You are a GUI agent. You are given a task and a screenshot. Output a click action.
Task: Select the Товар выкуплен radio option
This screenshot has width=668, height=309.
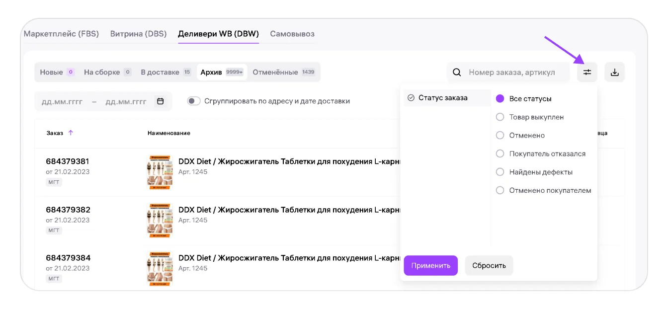500,117
